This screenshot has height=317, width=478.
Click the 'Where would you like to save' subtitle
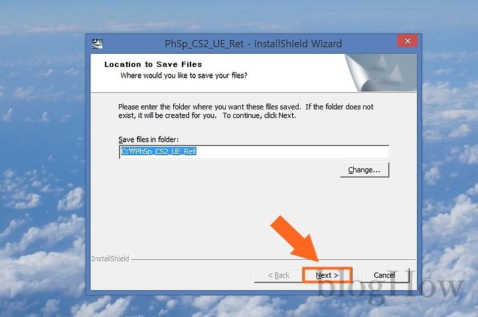[184, 75]
